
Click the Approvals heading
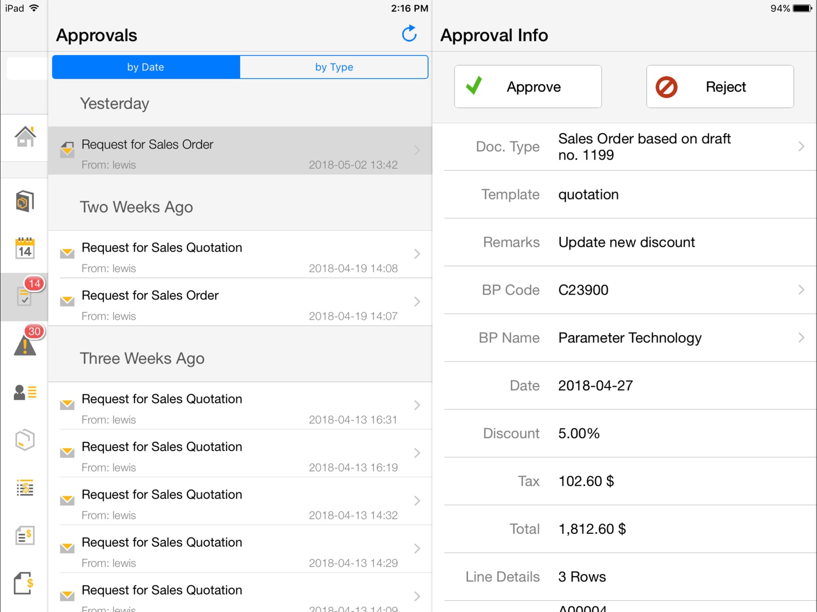pos(97,35)
